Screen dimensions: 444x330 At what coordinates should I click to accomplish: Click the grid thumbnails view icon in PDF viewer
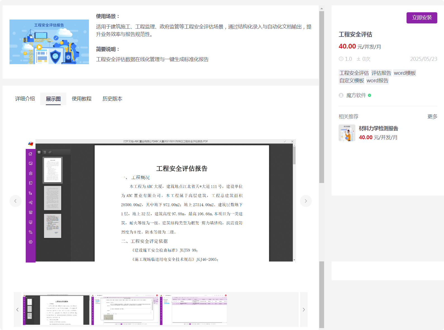(x=39, y=152)
